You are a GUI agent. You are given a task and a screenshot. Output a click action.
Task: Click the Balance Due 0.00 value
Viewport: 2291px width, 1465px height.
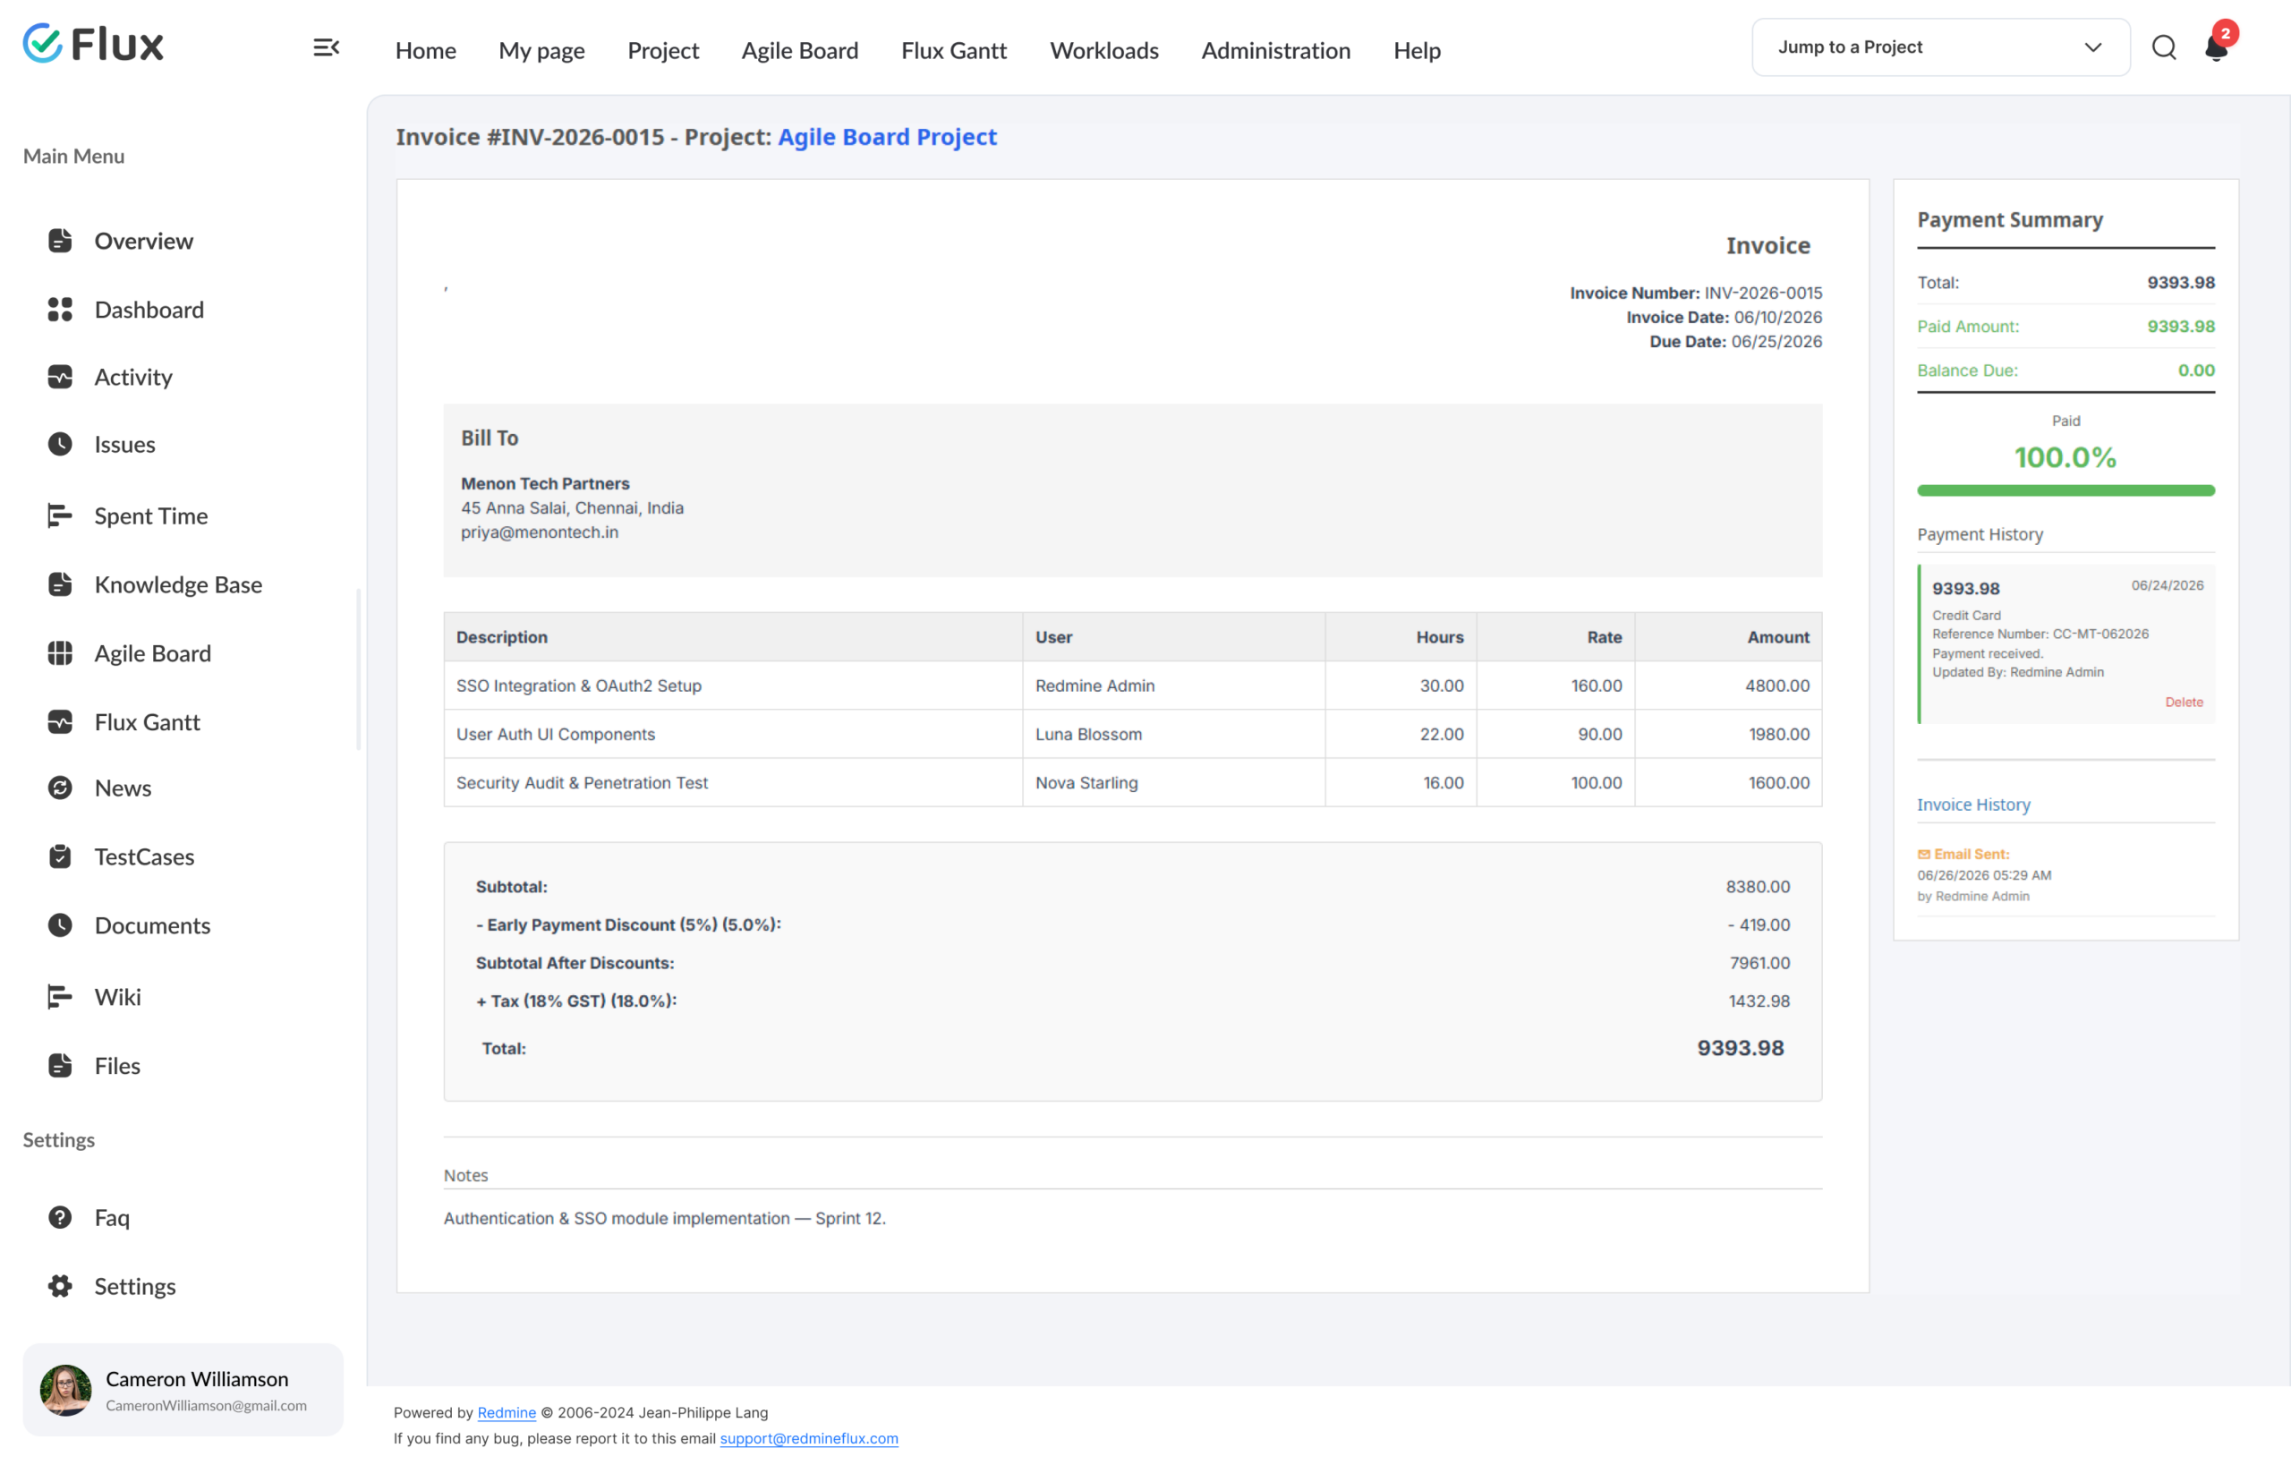click(2196, 371)
